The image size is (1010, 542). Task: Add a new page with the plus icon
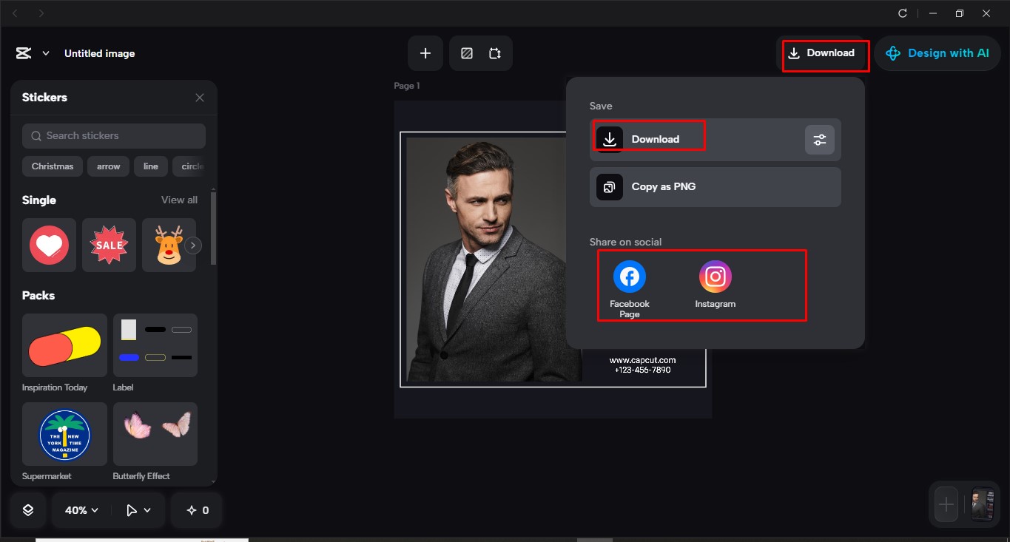425,52
